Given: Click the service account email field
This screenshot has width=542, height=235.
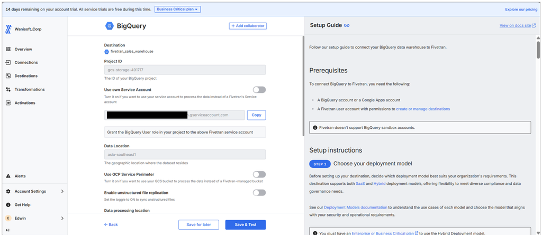Looking at the screenshot, I should click(x=175, y=115).
